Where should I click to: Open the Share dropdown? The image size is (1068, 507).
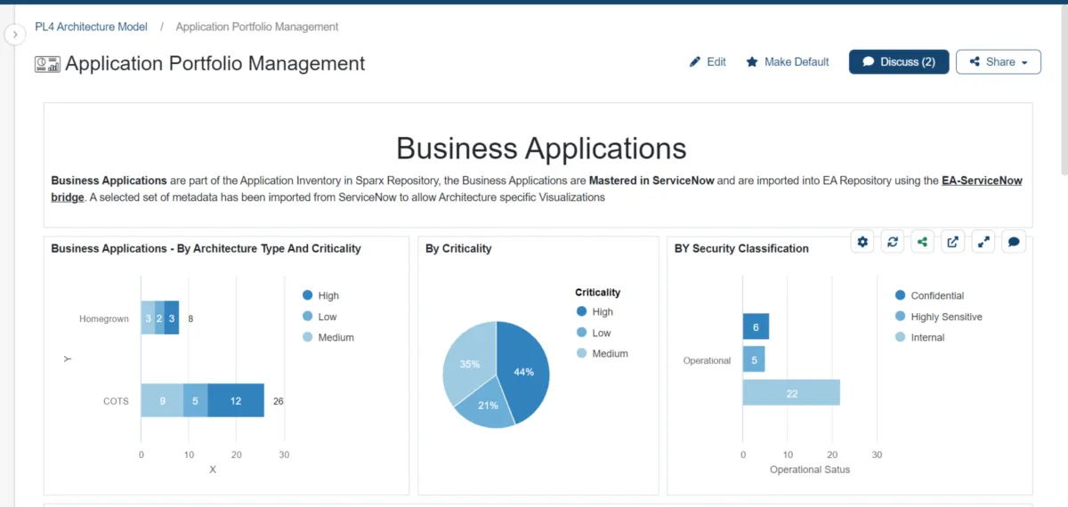[998, 62]
